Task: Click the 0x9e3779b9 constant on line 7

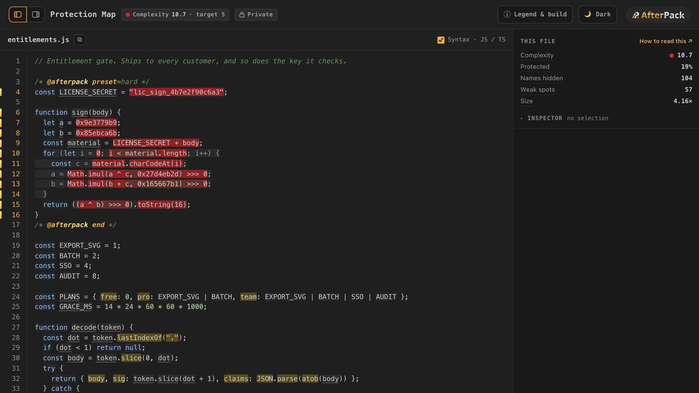Action: pos(96,123)
